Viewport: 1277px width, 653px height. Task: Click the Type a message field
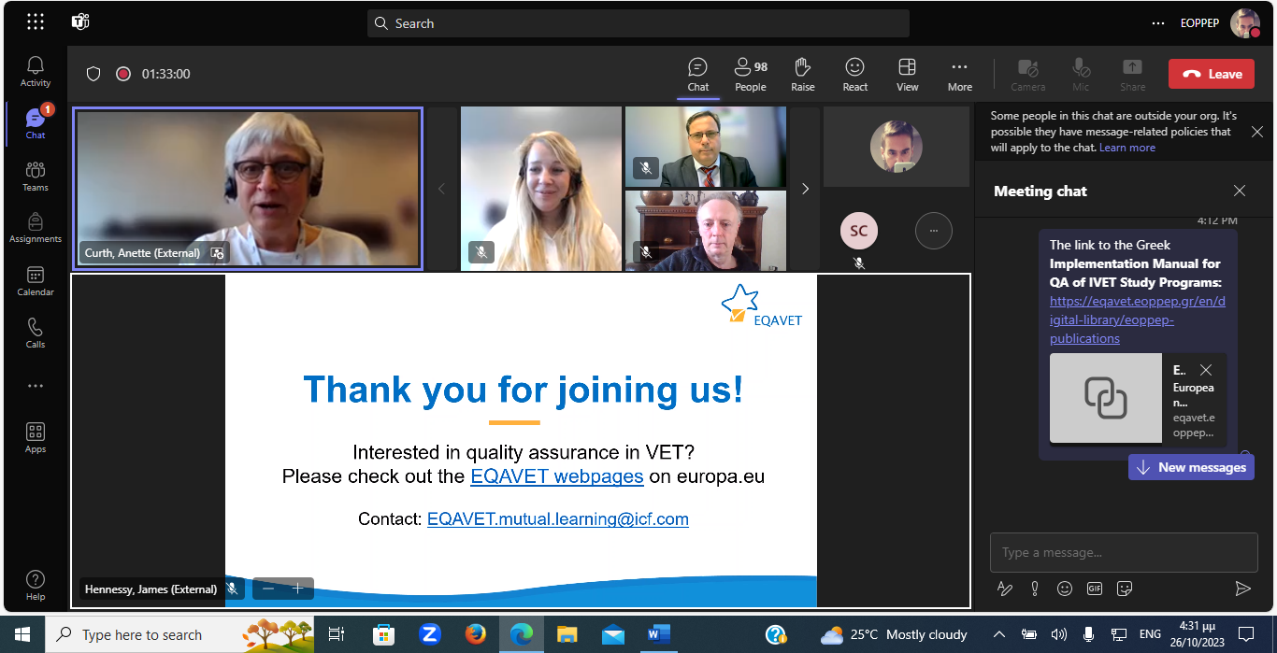1122,552
